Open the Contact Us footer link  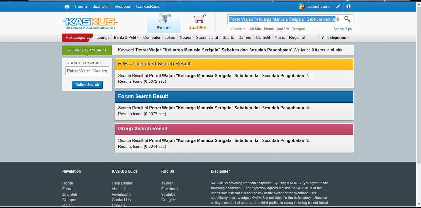(121, 200)
